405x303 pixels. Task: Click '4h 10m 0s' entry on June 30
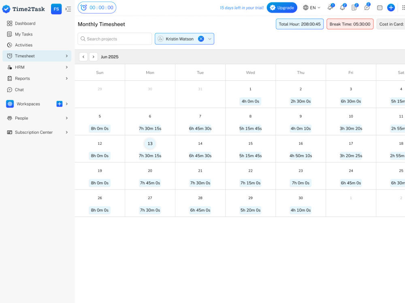tap(301, 210)
